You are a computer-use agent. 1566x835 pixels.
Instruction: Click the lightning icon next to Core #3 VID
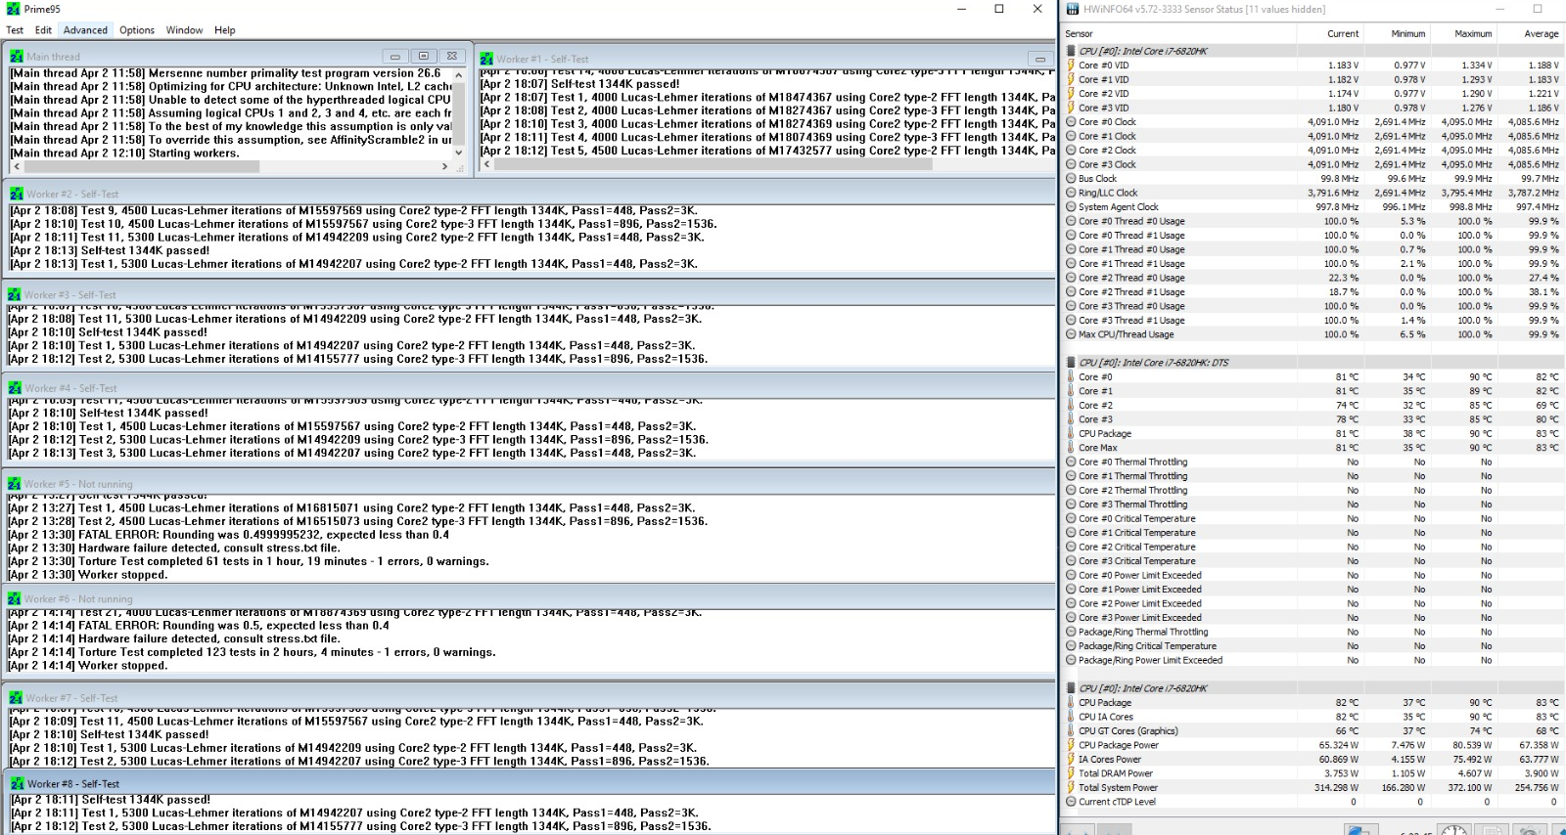point(1071,108)
